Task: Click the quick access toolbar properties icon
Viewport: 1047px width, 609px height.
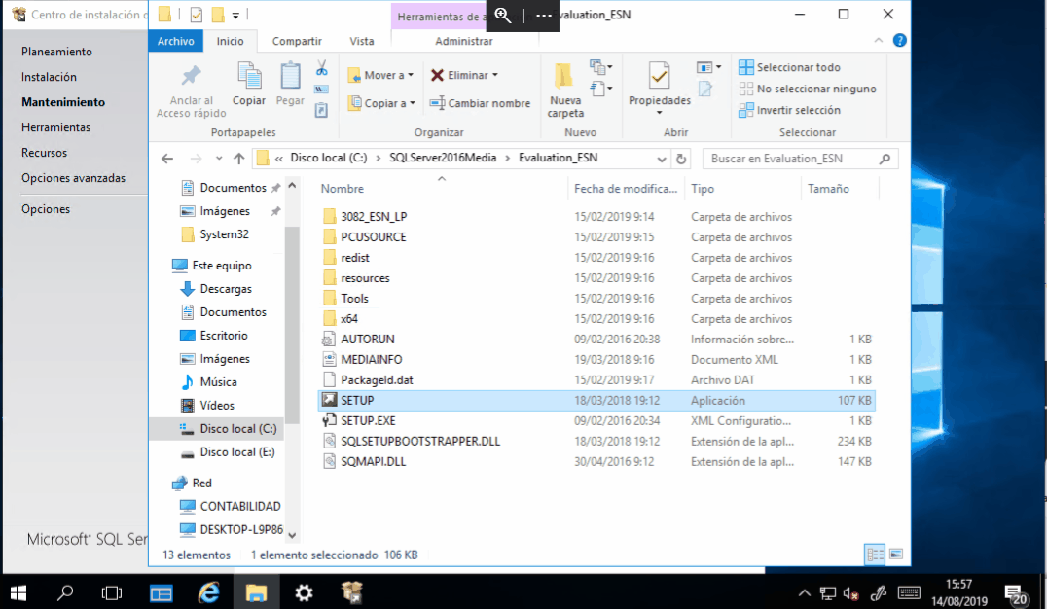Action: tap(197, 14)
